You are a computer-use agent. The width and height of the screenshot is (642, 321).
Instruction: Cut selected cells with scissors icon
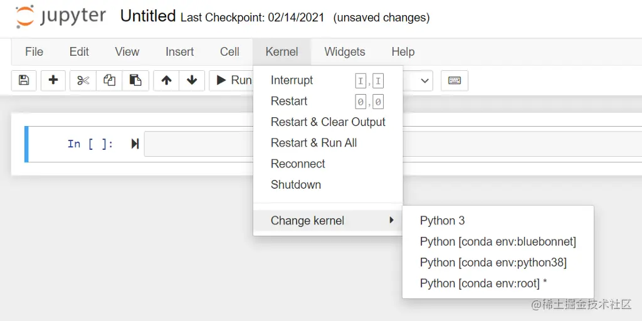pyautogui.click(x=83, y=80)
